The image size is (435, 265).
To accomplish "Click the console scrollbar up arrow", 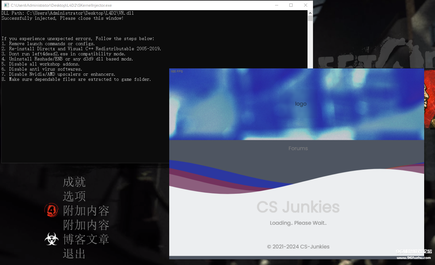I will [310, 13].
